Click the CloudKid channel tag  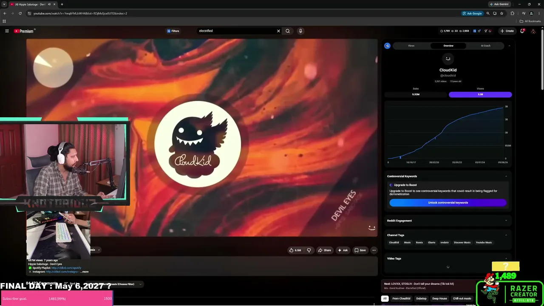[394, 243]
